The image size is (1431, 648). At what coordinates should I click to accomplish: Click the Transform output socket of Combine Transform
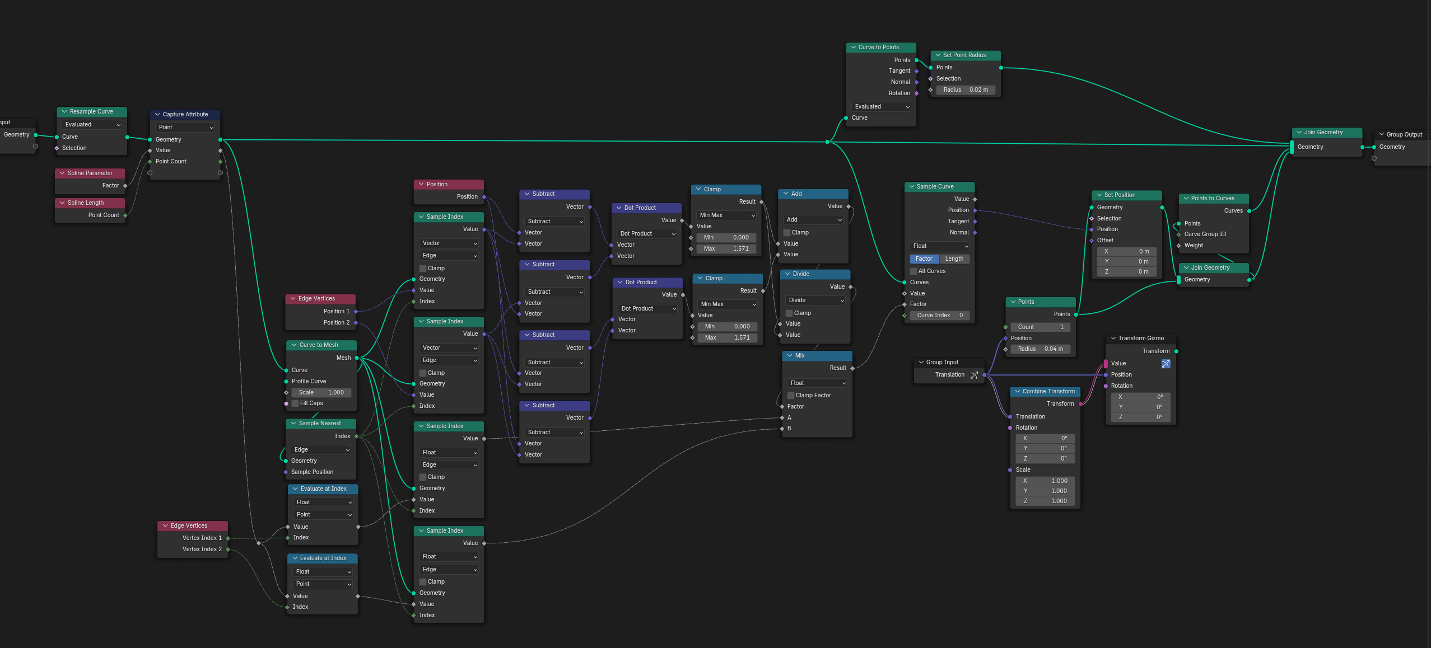click(x=1080, y=404)
